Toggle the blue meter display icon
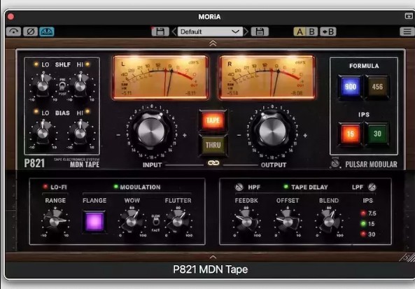The height and width of the screenshot is (289, 415). click(x=47, y=31)
